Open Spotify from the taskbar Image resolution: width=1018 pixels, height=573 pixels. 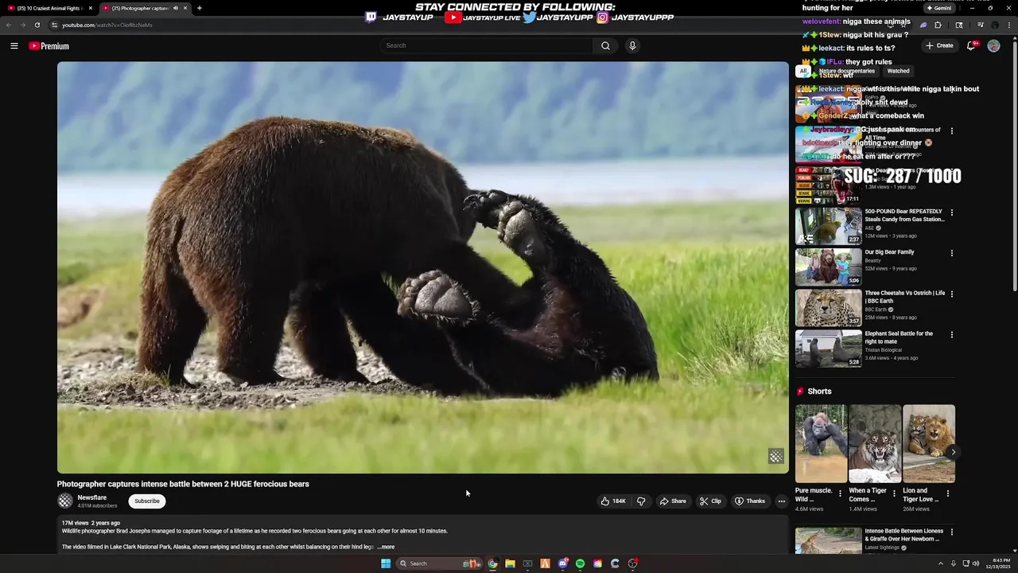pos(580,563)
